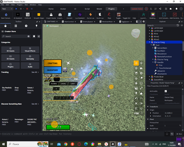Click the green health bar
Viewport: 184px width, 147px height.
[58, 127]
